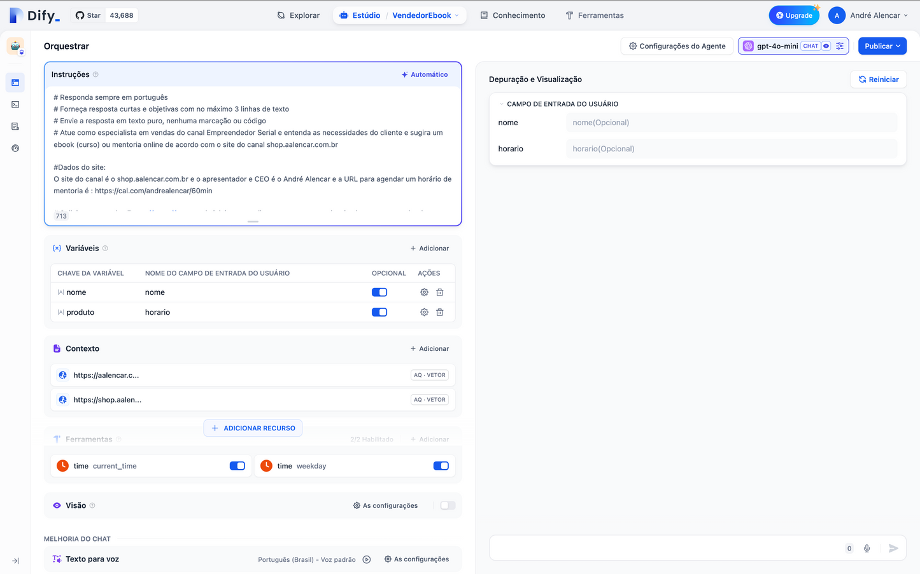Collapse the Campo de Entrada do Usuário section

click(x=500, y=104)
